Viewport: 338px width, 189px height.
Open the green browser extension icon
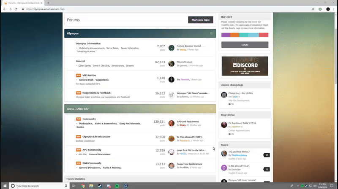[x=320, y=9]
